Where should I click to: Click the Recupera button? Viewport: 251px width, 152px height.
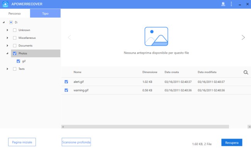[232, 142]
